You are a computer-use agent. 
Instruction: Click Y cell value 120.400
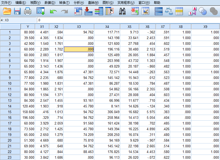(28, 106)
